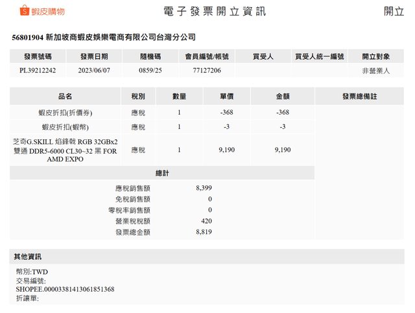Select the company name 新加坡商蝦皮娛樂電商有限公司台灣分公司
415x313 pixels.
point(121,38)
